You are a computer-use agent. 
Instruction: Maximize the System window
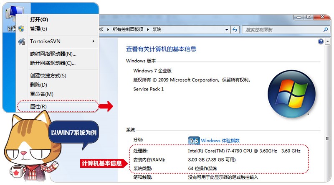309,17
